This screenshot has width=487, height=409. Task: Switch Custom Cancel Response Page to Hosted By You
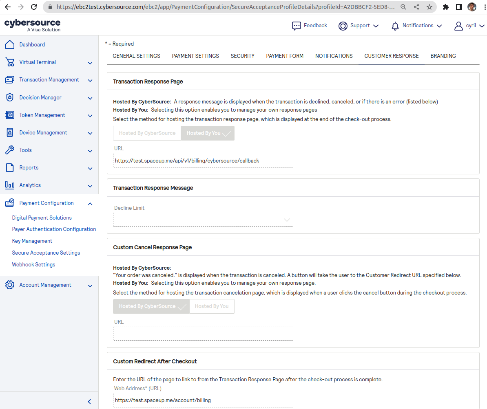point(212,306)
